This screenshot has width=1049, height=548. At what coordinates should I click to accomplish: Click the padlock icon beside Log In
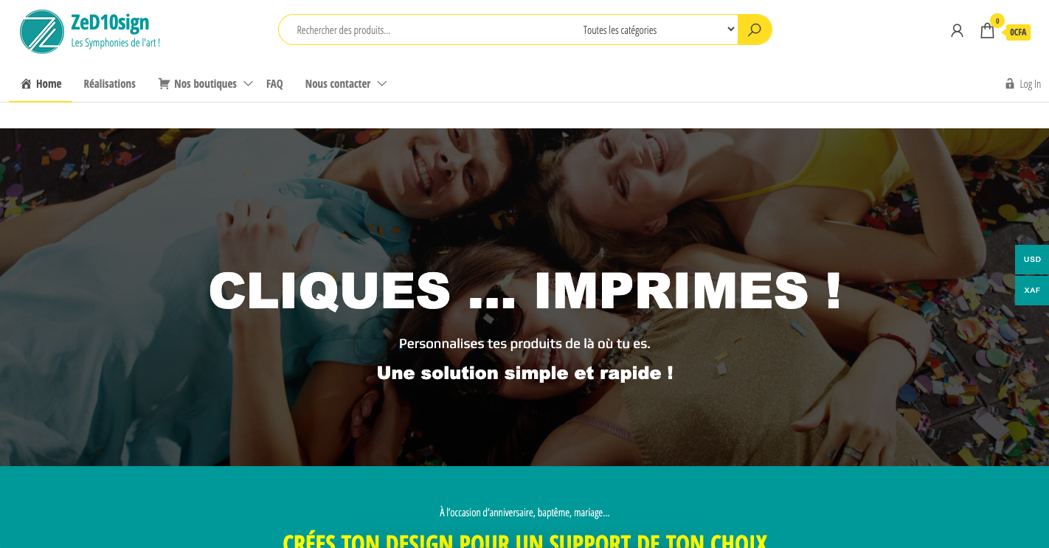pyautogui.click(x=1010, y=83)
